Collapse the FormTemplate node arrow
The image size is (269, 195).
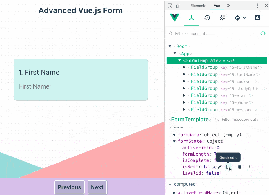[179, 60]
